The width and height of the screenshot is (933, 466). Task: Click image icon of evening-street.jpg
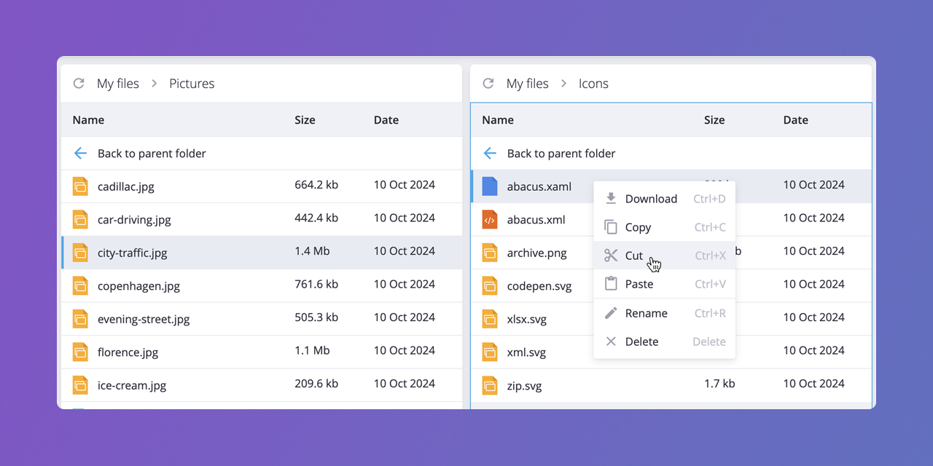[80, 319]
